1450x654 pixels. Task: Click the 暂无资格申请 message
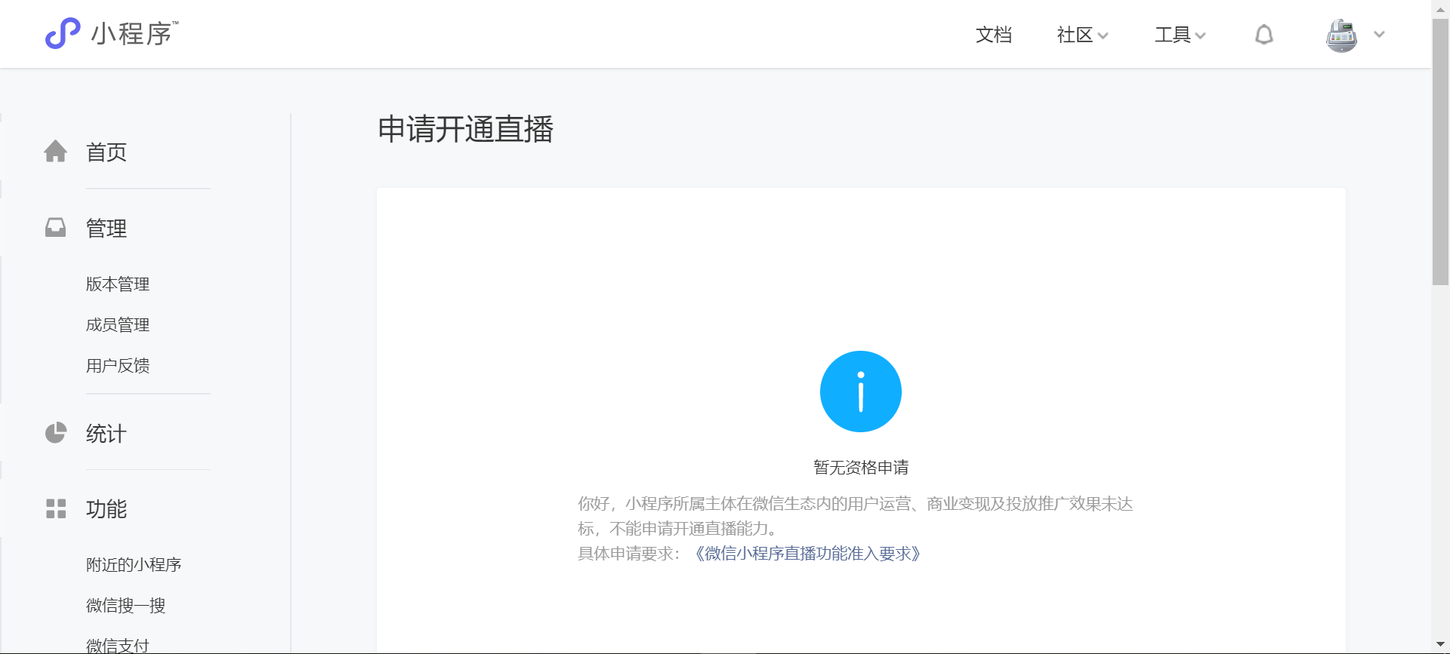tap(861, 468)
